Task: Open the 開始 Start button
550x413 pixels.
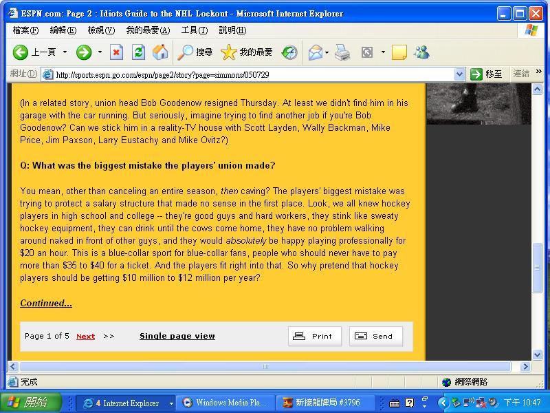Action: pos(31,403)
